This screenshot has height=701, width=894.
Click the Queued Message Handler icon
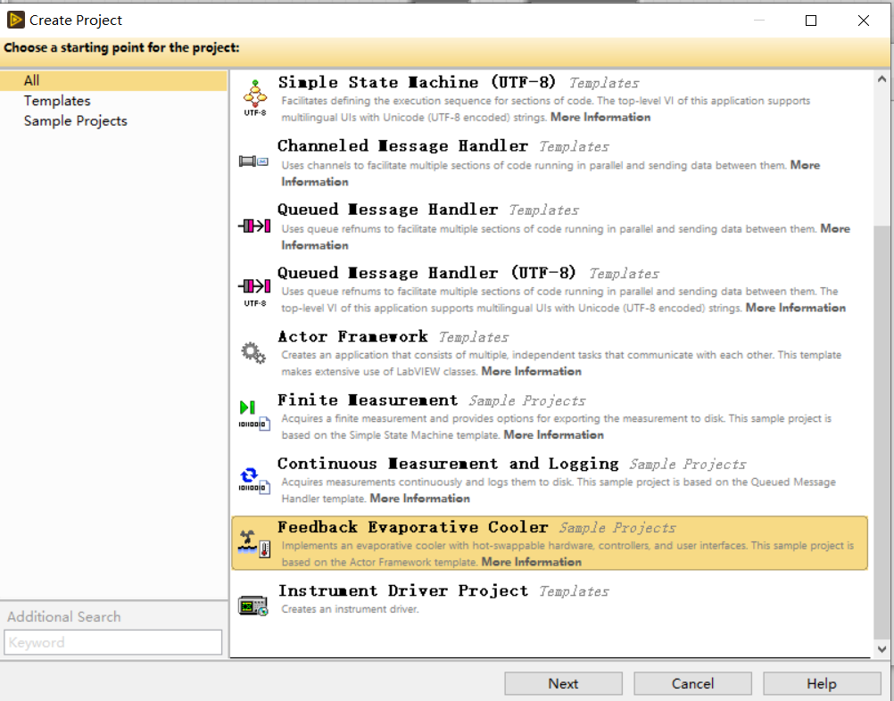[x=254, y=226]
